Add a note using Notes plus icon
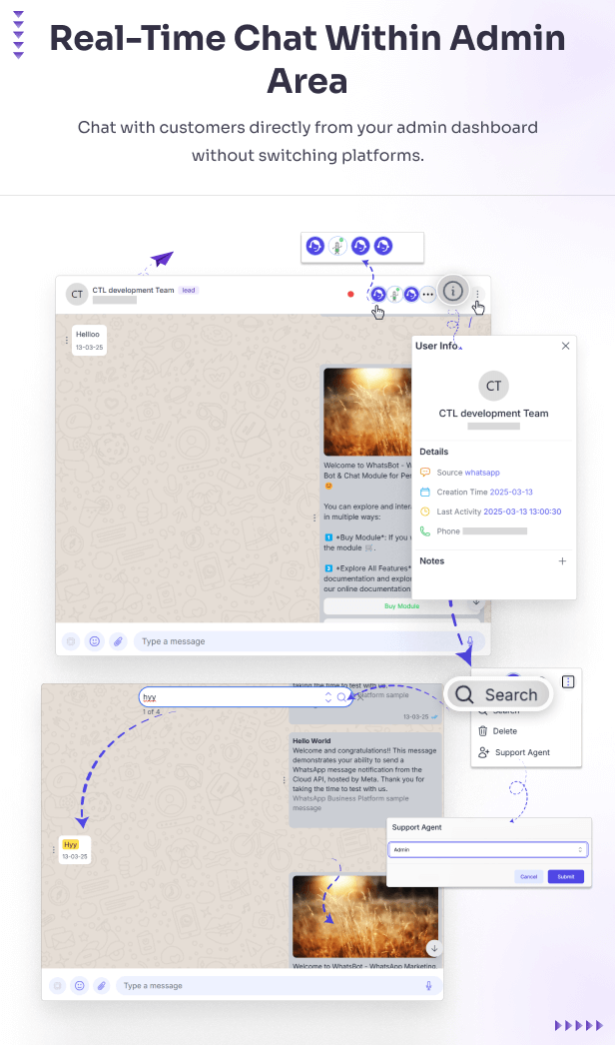This screenshot has width=615, height=1045. click(562, 561)
